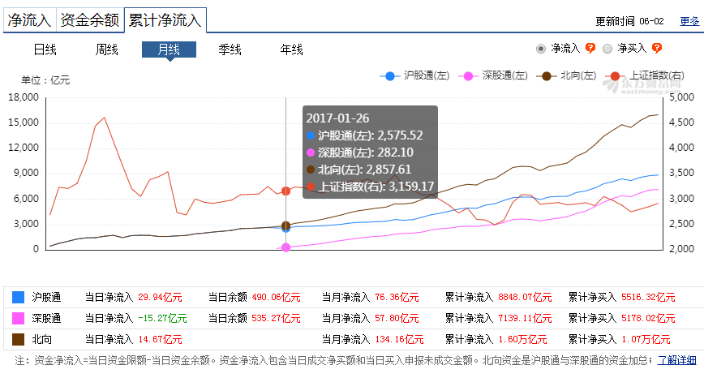Click the brown 北向 data point marker on the chart

285,226
